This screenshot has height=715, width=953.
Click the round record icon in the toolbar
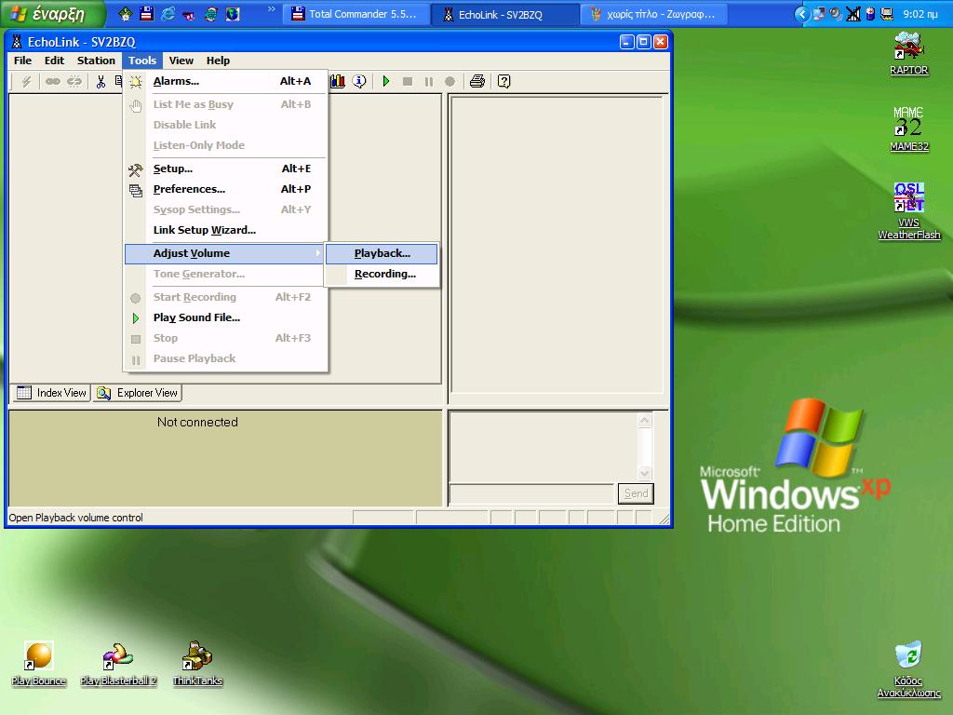(450, 82)
